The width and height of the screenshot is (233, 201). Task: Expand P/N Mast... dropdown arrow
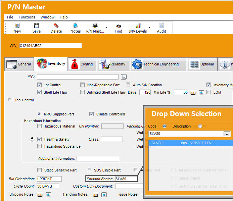point(106,27)
